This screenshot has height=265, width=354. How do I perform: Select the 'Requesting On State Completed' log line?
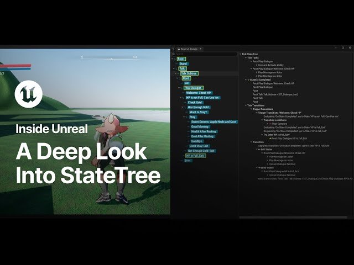[295, 131]
